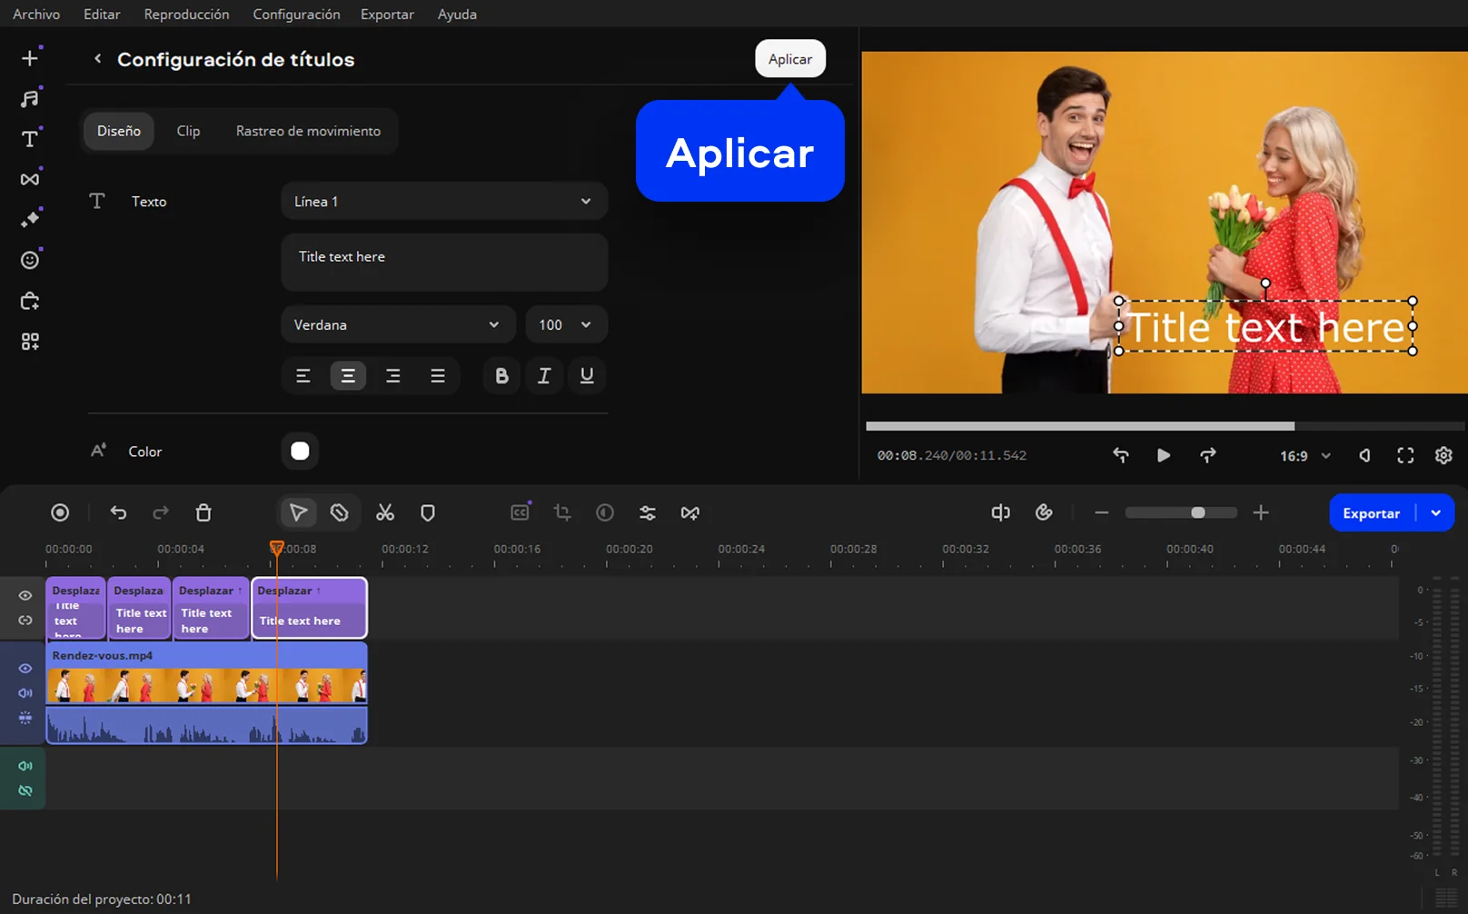
Task: Click the Exportar button
Action: (1371, 513)
